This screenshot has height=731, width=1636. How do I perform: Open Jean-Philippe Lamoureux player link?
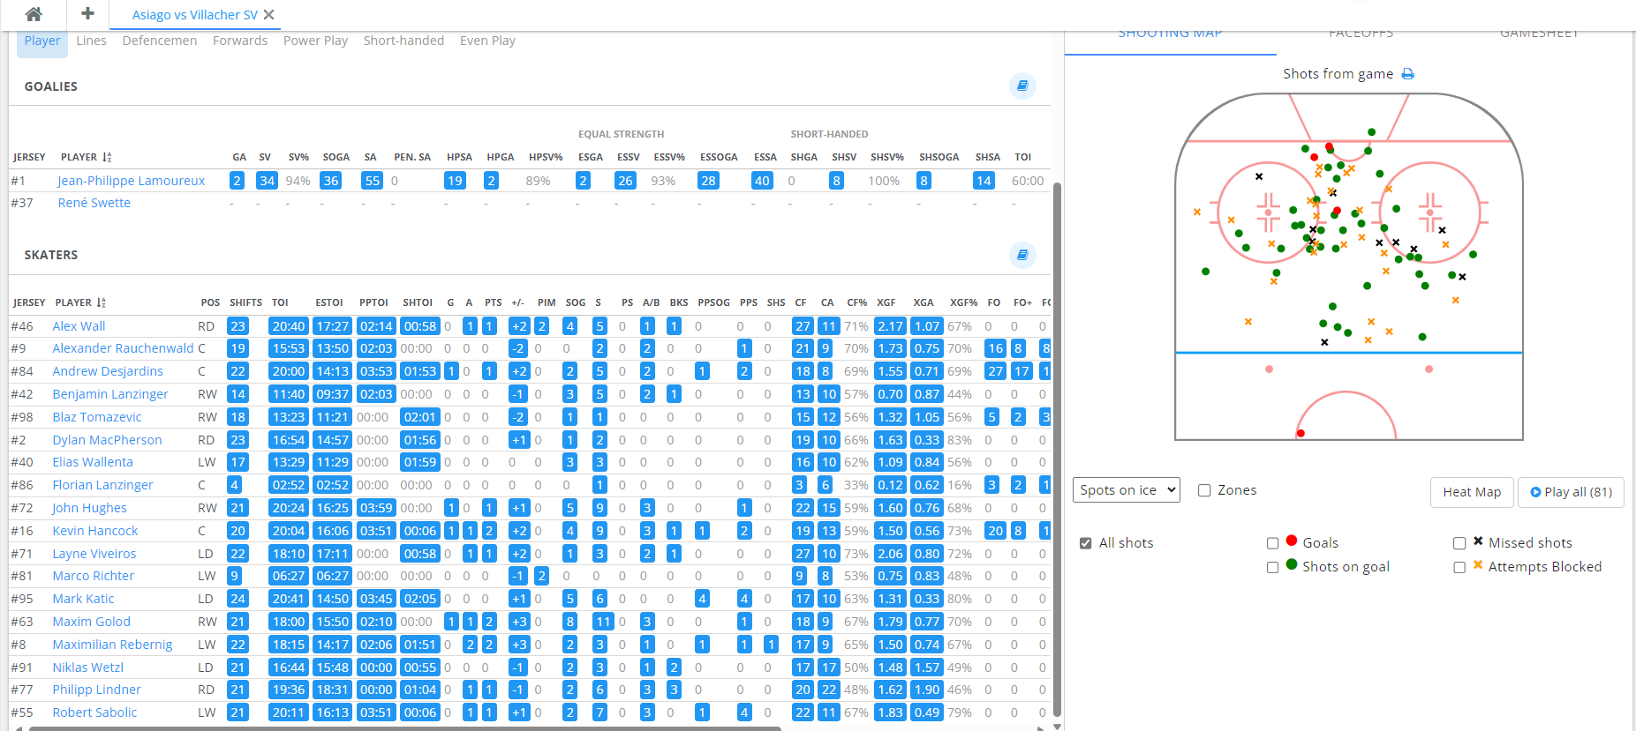click(132, 181)
